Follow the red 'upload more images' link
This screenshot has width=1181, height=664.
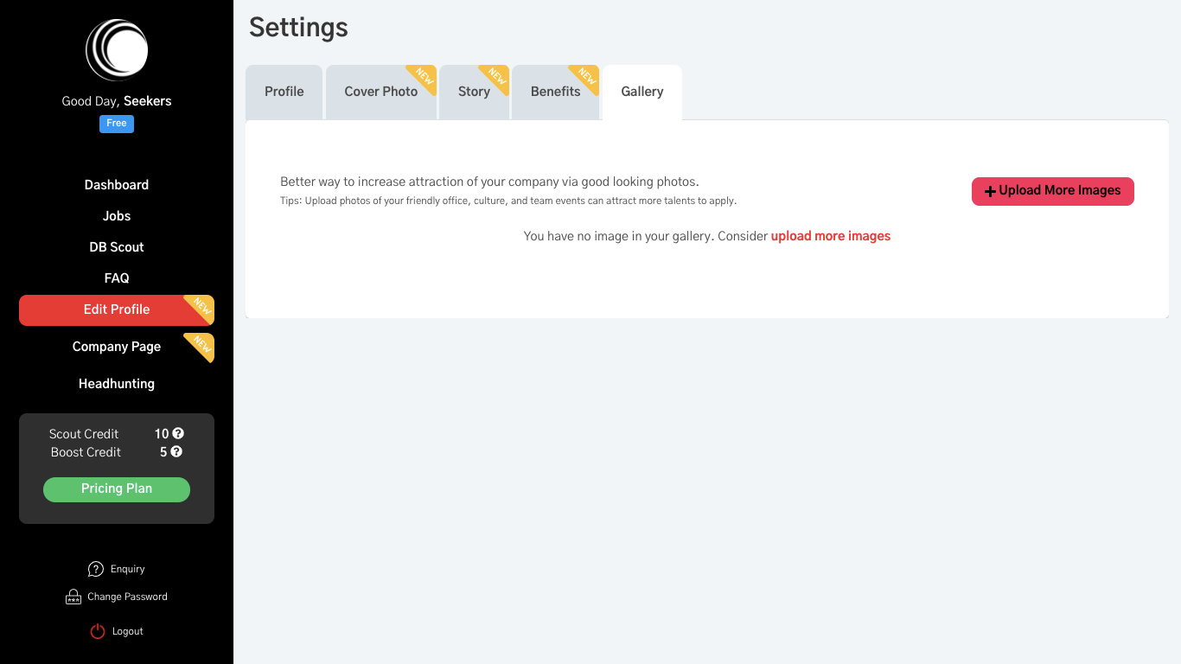[831, 236]
